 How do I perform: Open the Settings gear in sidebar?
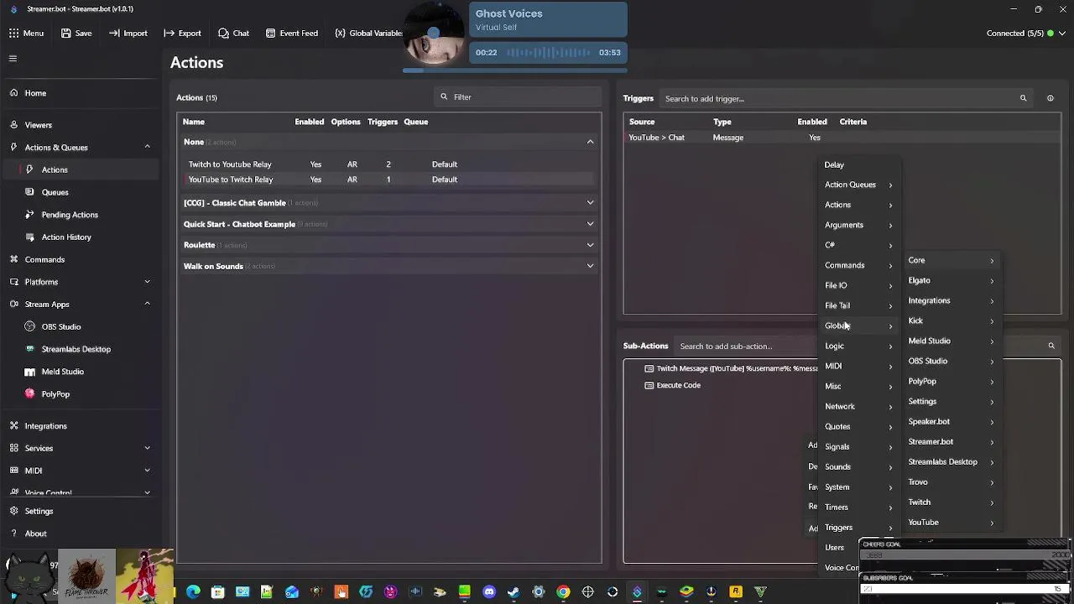coord(13,511)
